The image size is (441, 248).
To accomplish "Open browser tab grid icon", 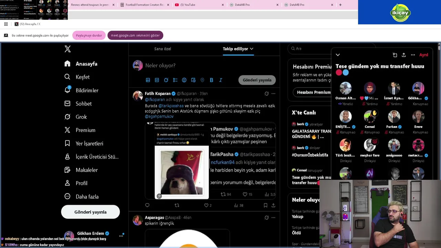I will (6, 24).
